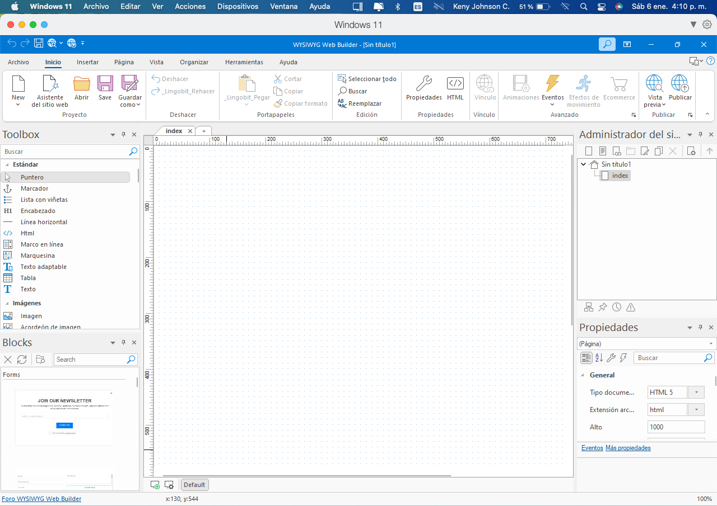
Task: Click the clone page icon in site manager
Action: 659,151
